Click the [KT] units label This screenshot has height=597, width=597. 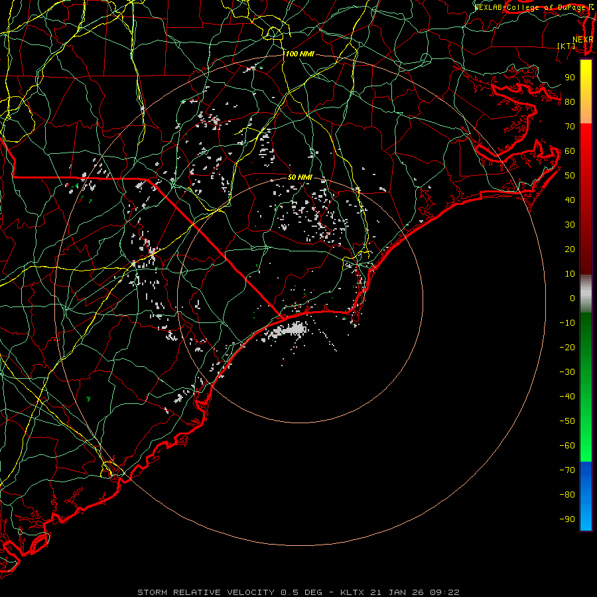click(566, 46)
